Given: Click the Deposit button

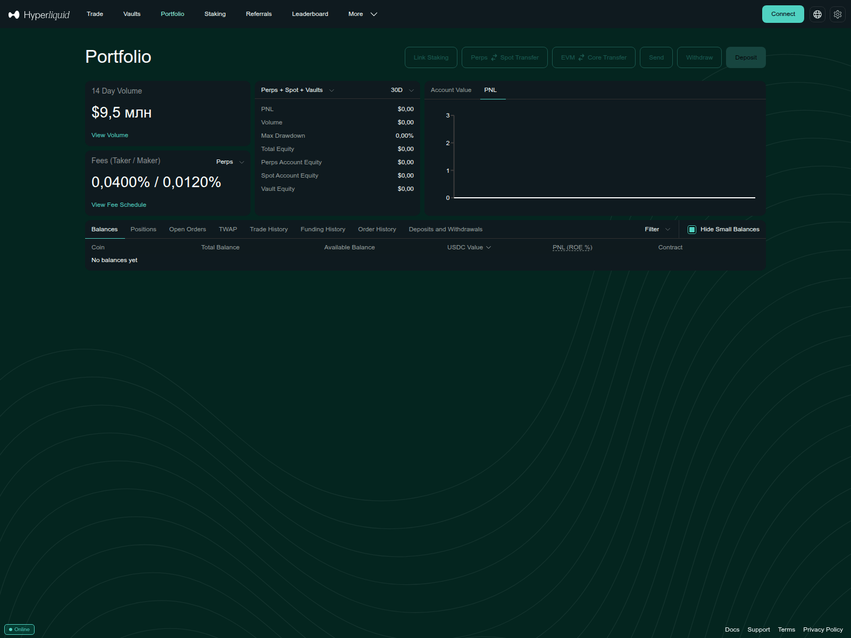Looking at the screenshot, I should 746,57.
